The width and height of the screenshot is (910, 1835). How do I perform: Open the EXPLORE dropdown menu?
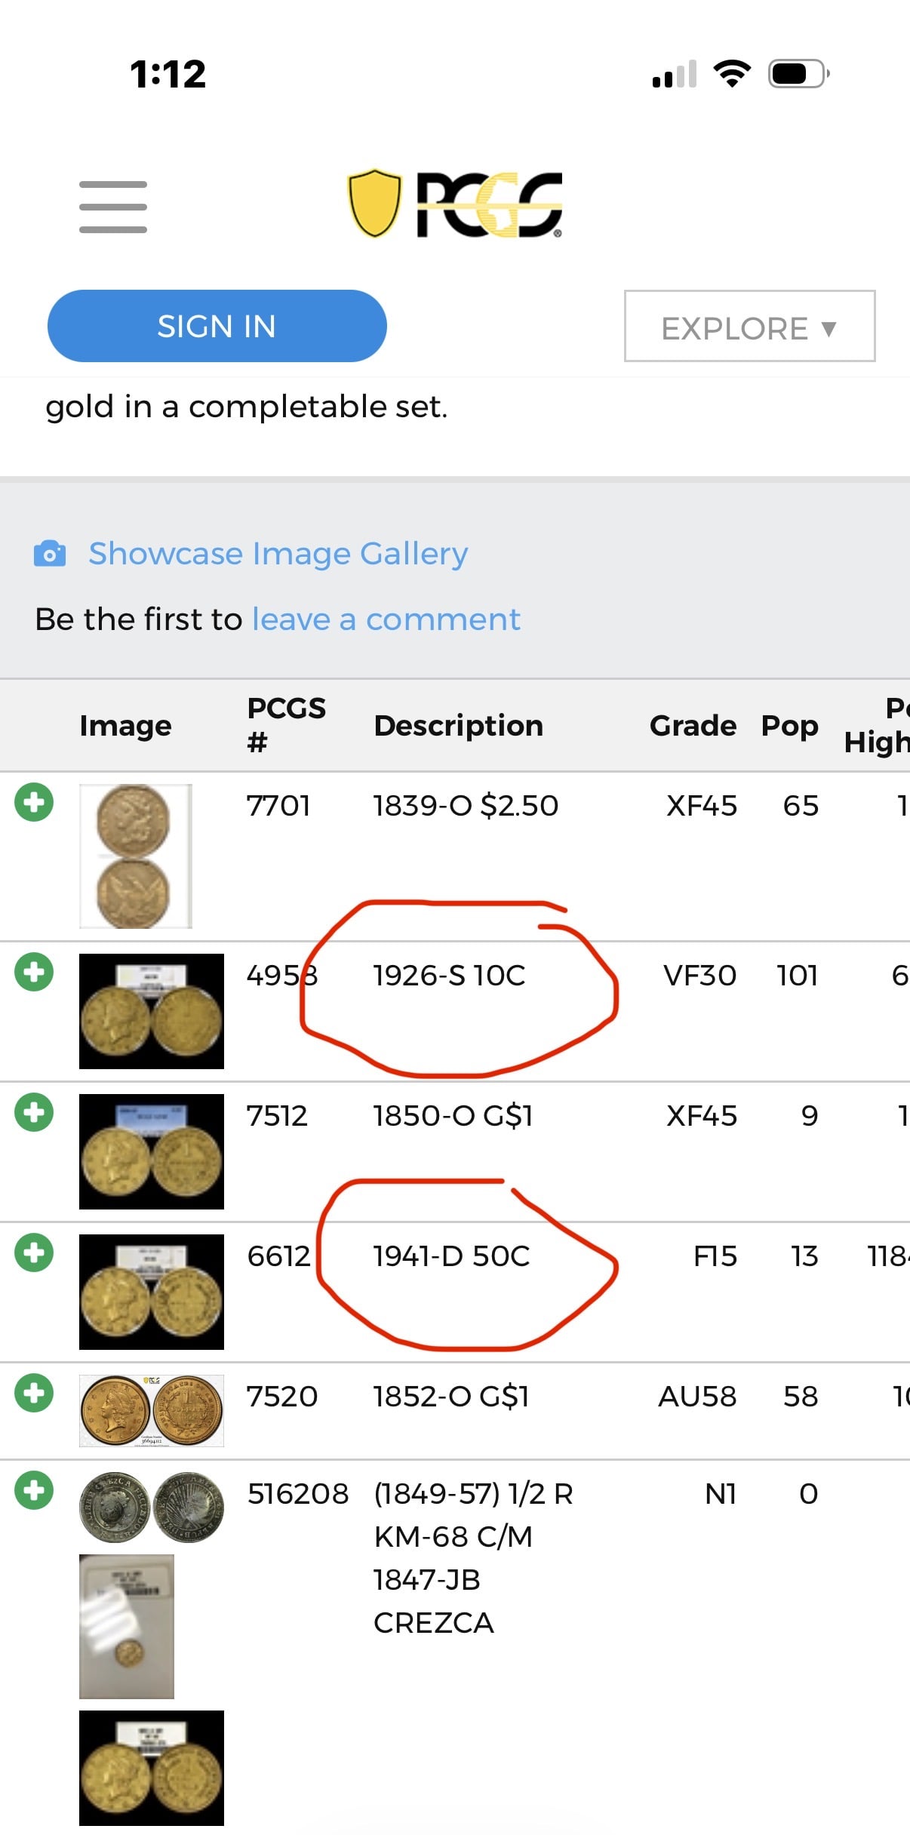pos(749,327)
